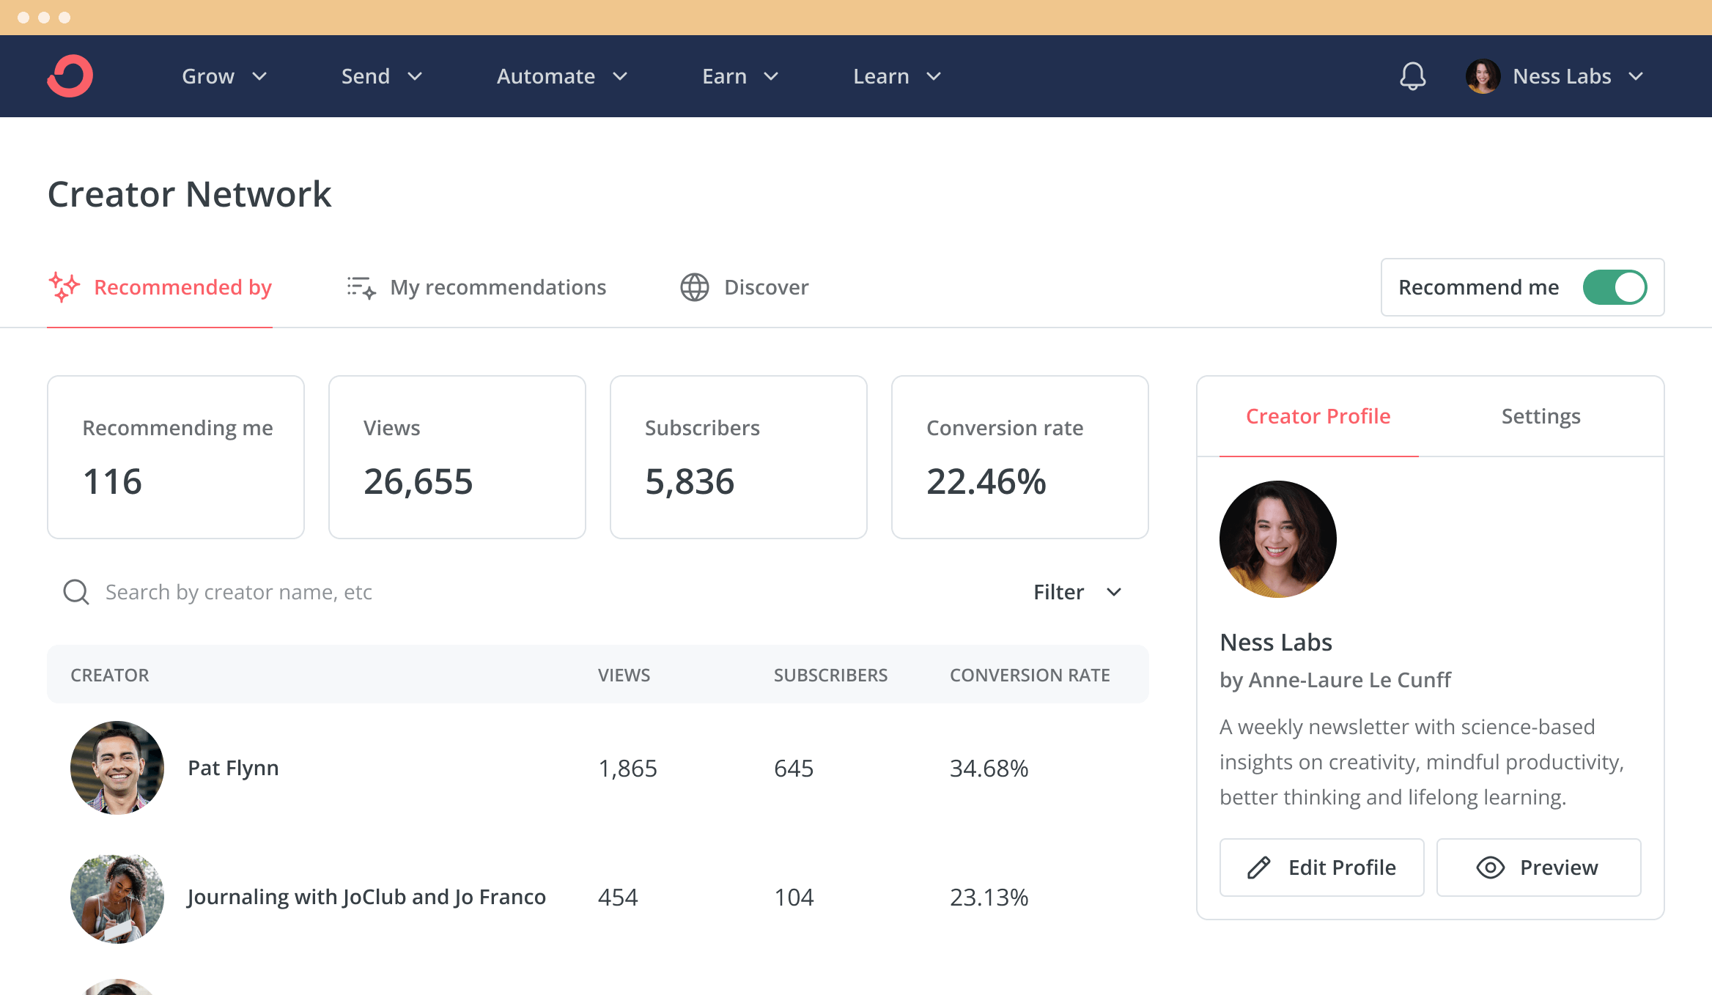Click Pat Flynn creator profile thumbnail
Viewport: 1712px width, 995px height.
point(117,768)
